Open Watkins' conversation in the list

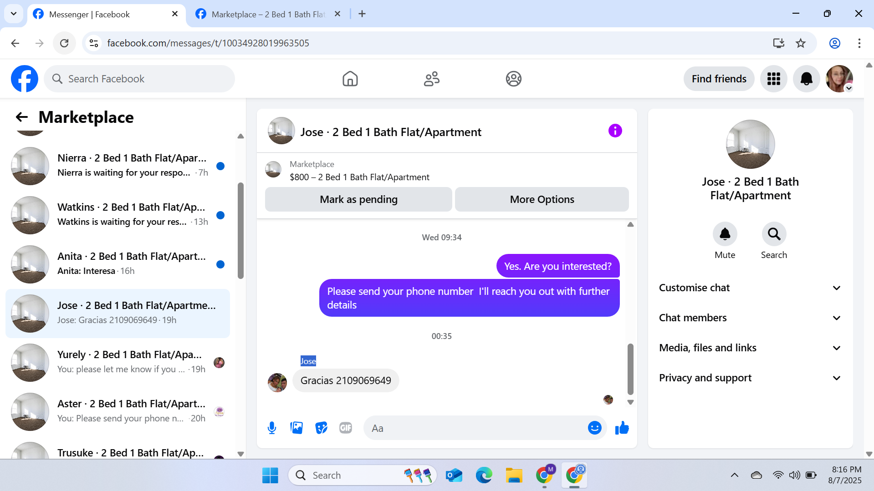[118, 215]
